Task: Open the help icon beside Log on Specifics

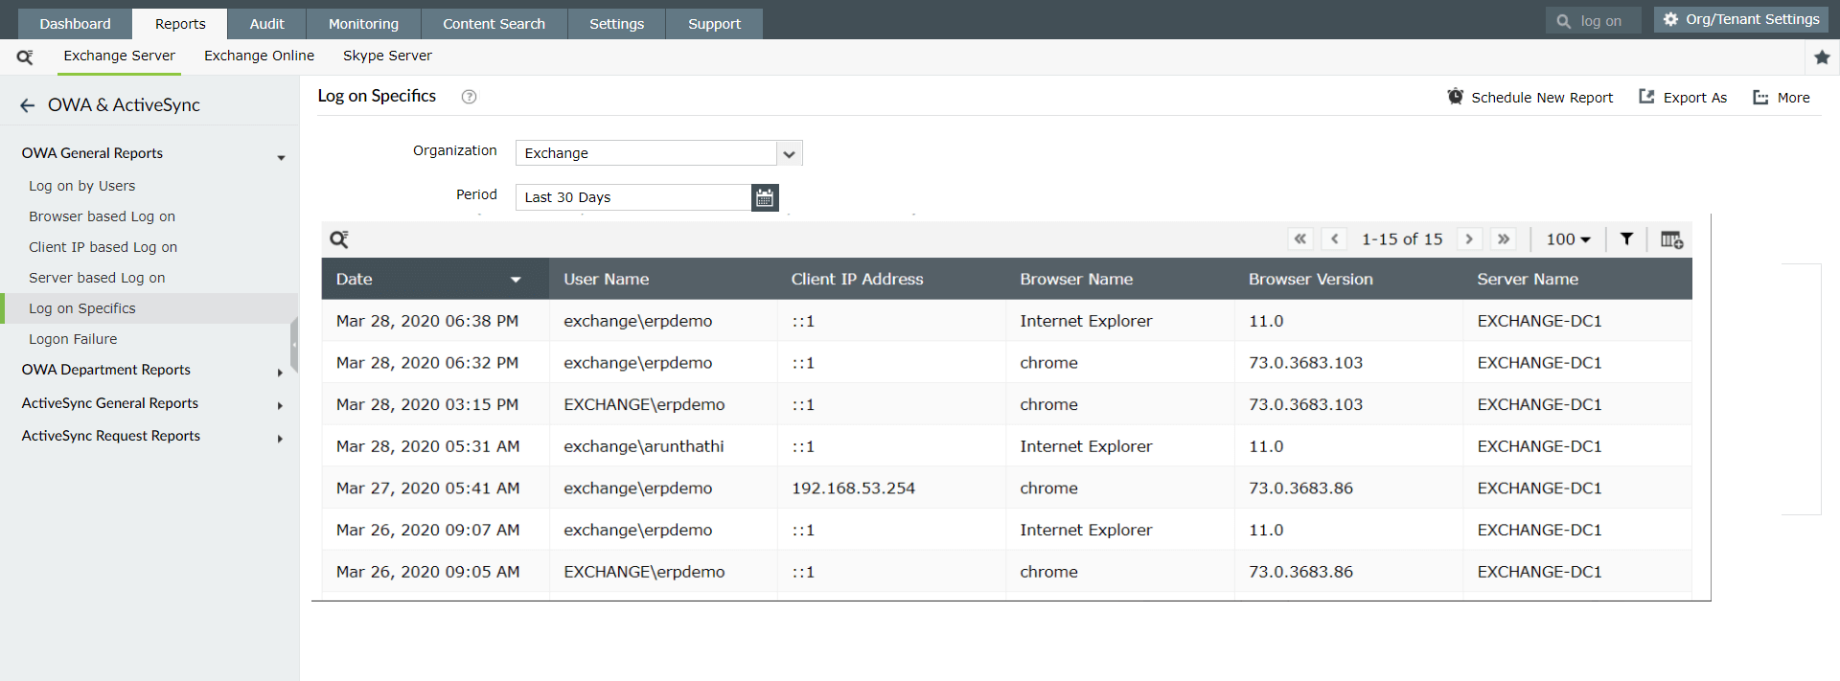Action: (469, 97)
